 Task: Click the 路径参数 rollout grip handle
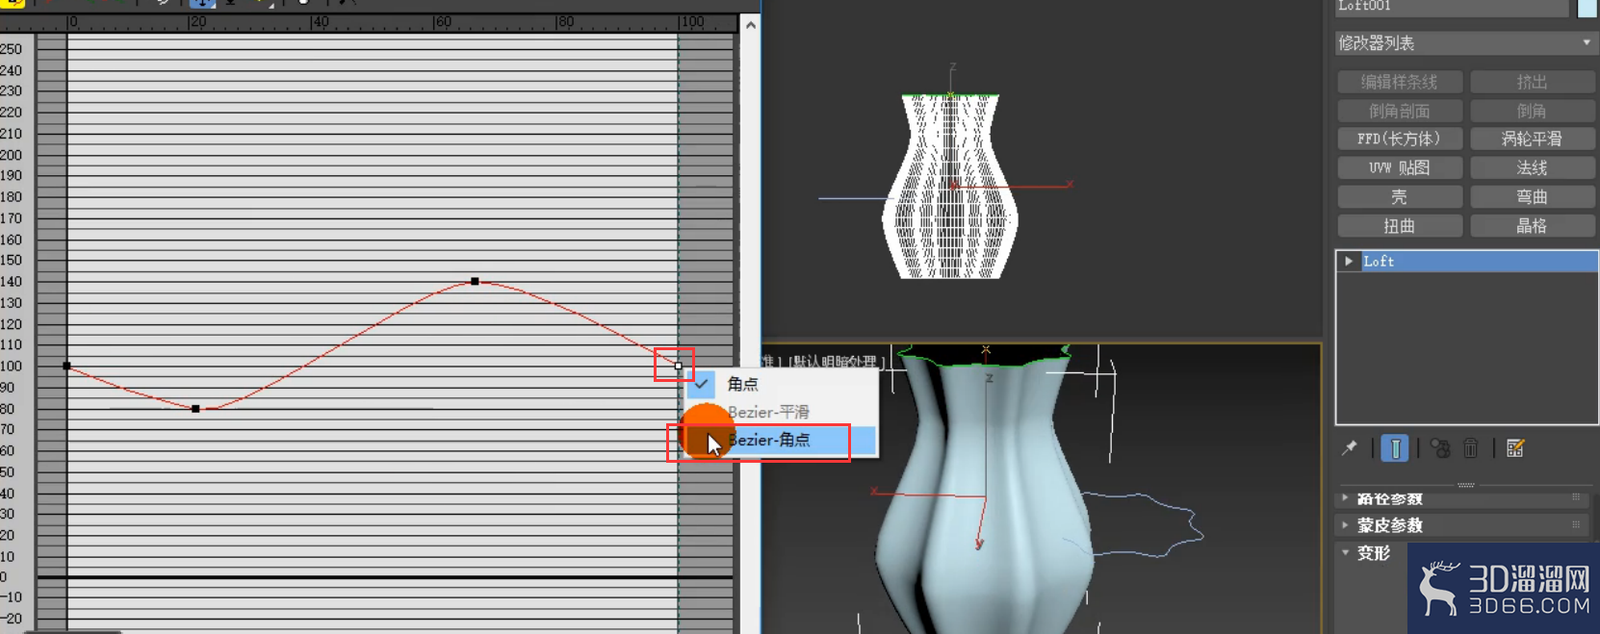[x=1576, y=497]
